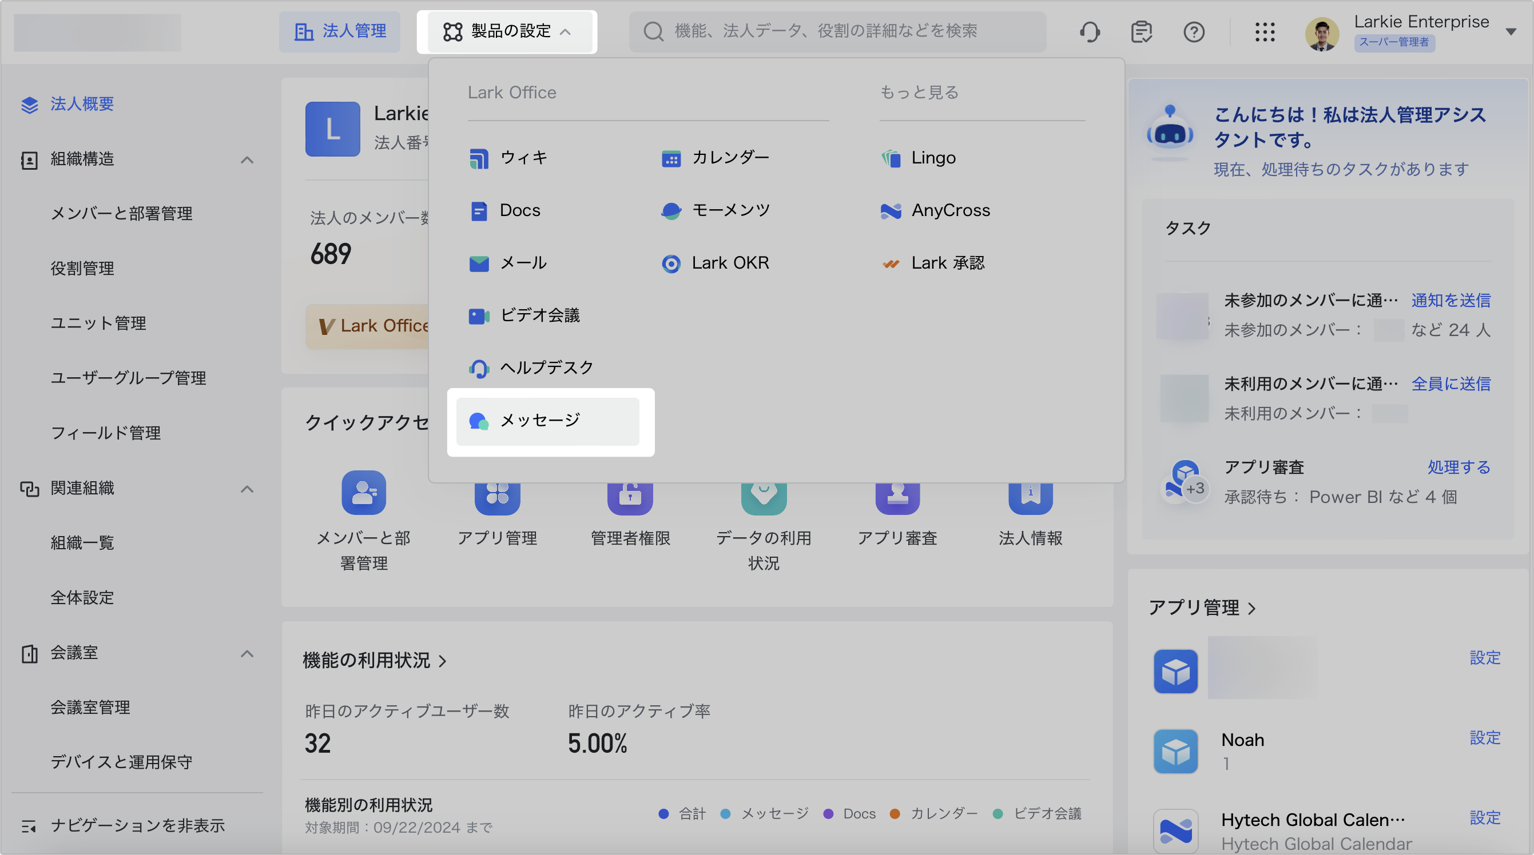Switch to the 法人管理 tab
Image resolution: width=1534 pixels, height=855 pixels.
click(x=340, y=31)
